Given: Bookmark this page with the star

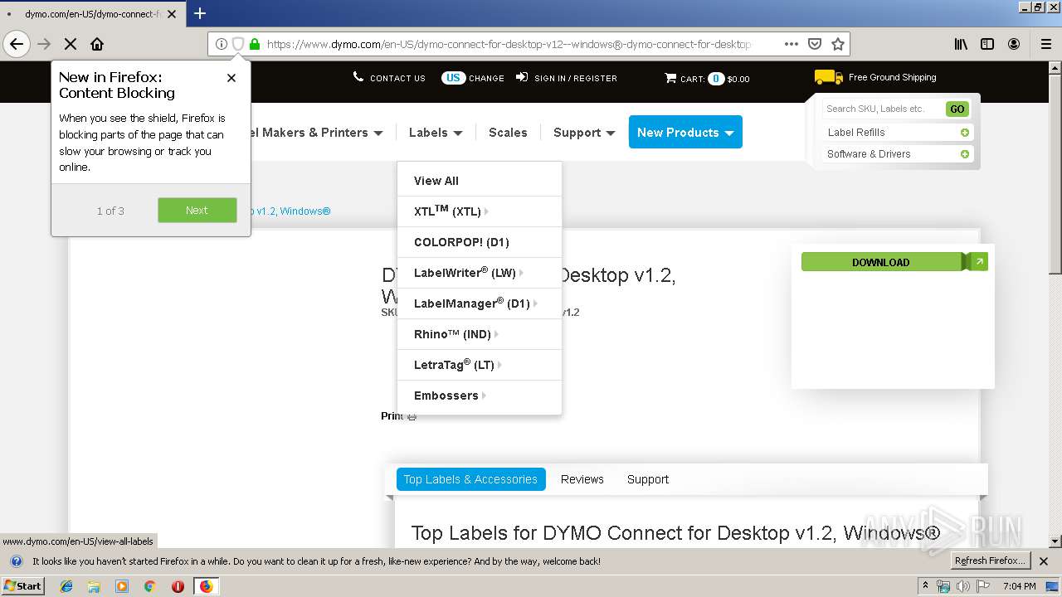Looking at the screenshot, I should coord(838,44).
